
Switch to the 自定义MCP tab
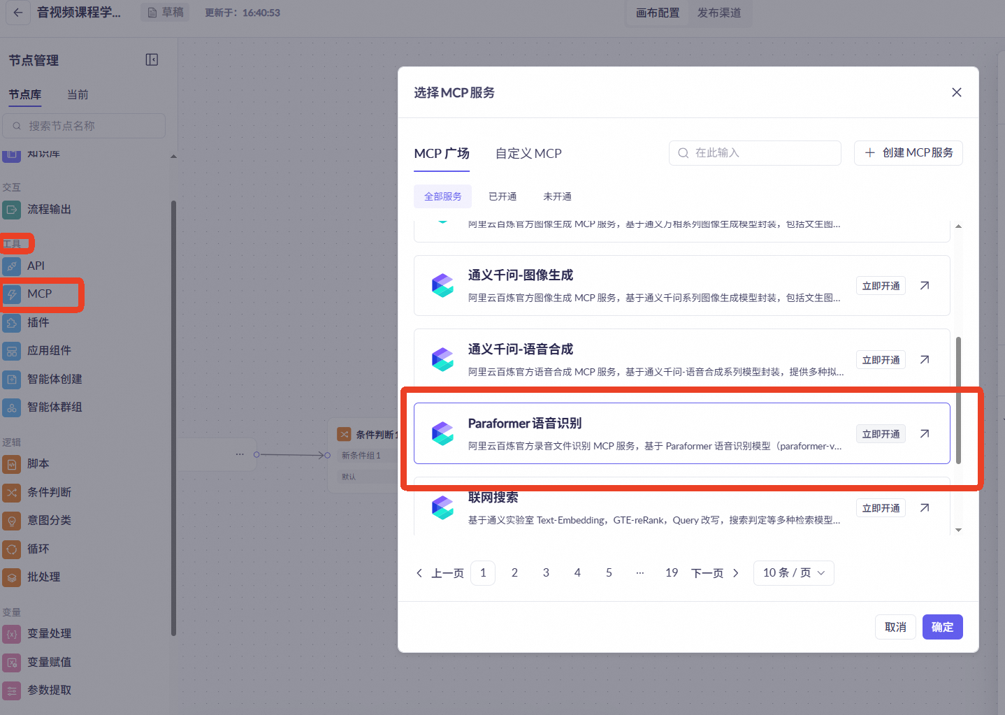tap(528, 153)
